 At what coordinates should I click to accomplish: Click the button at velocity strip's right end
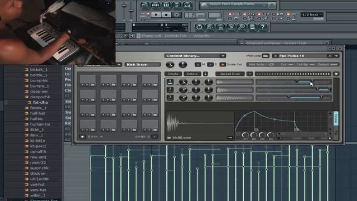[336, 74]
